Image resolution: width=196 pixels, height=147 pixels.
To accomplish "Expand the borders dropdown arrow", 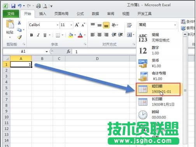I will 63,35.
